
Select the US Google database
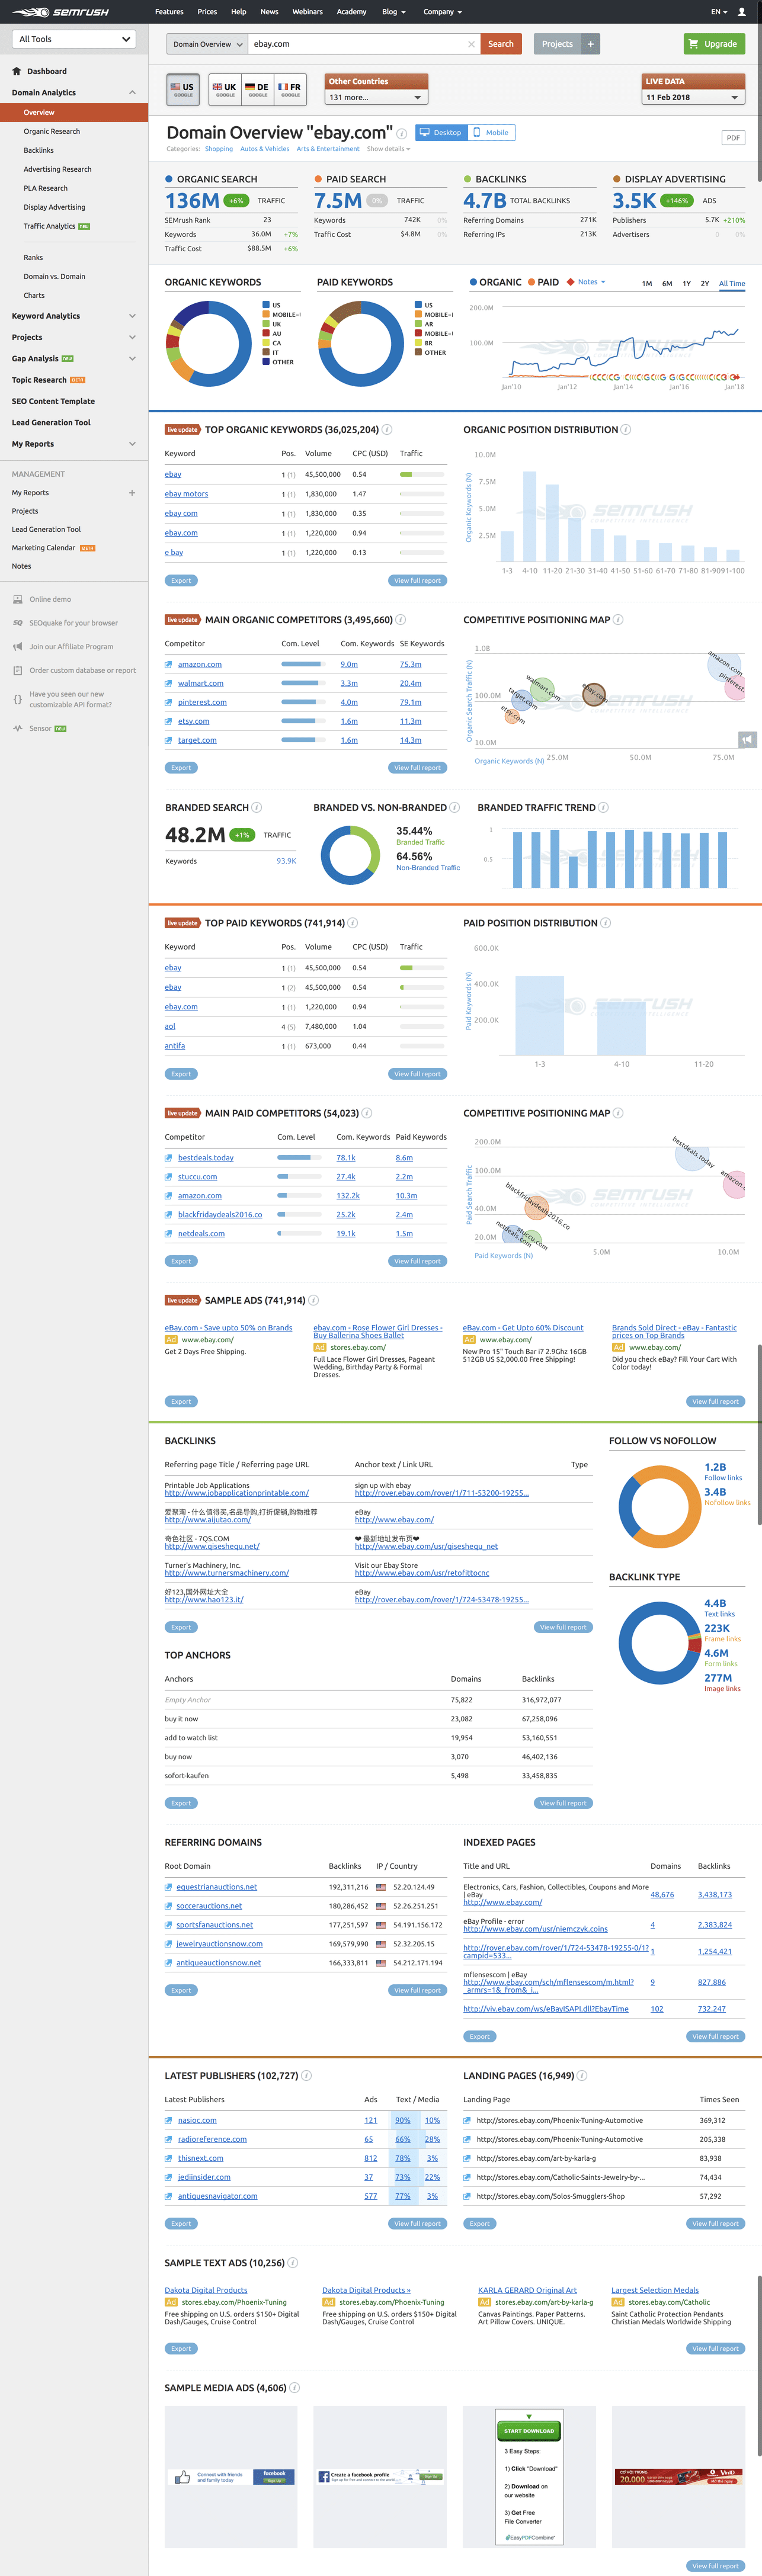[x=183, y=89]
